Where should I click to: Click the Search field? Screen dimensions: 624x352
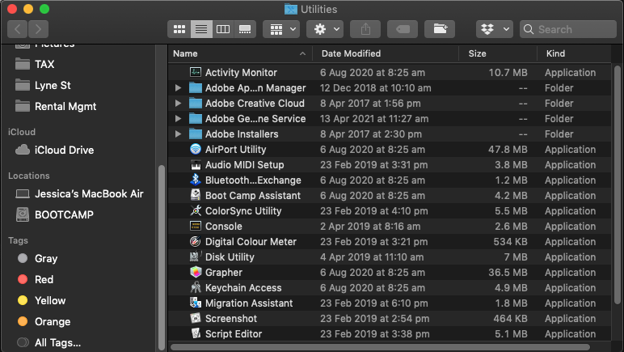[x=568, y=29]
